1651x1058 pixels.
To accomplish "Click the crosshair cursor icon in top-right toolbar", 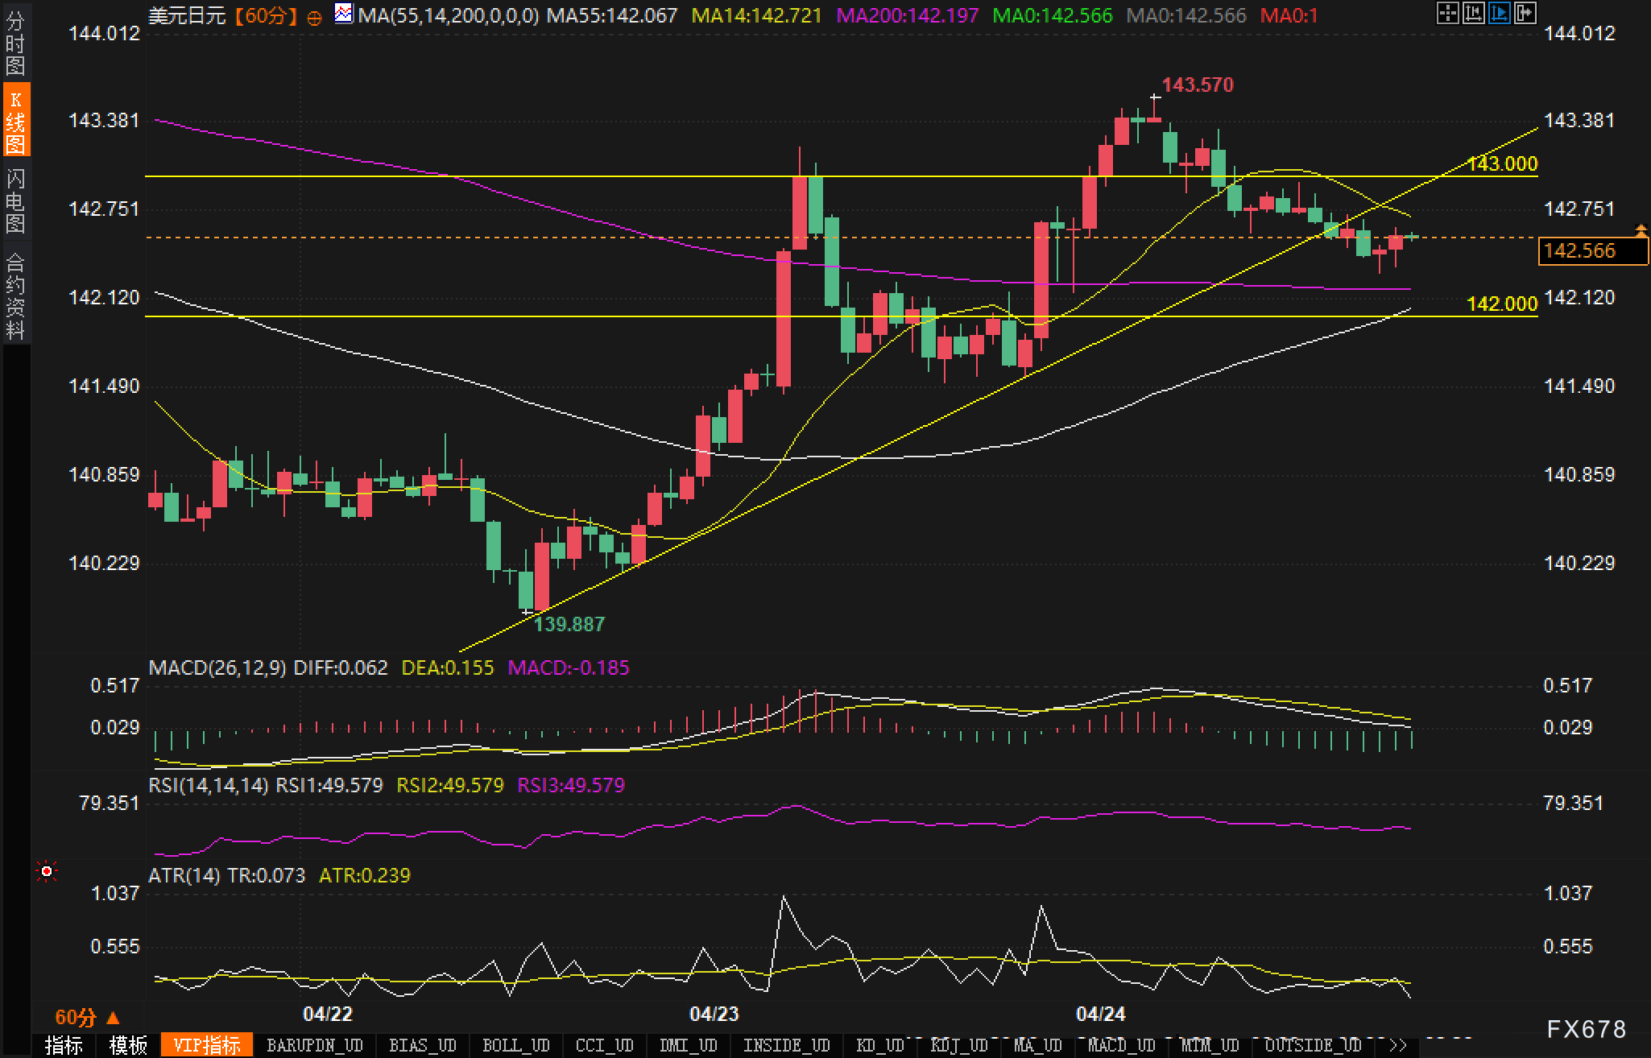I will 1448,13.
